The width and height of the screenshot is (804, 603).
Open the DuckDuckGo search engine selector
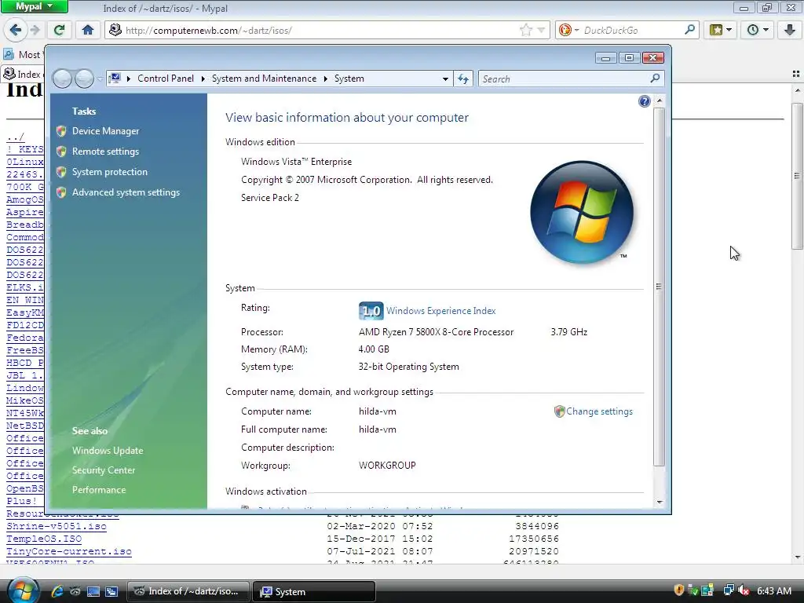pos(568,31)
